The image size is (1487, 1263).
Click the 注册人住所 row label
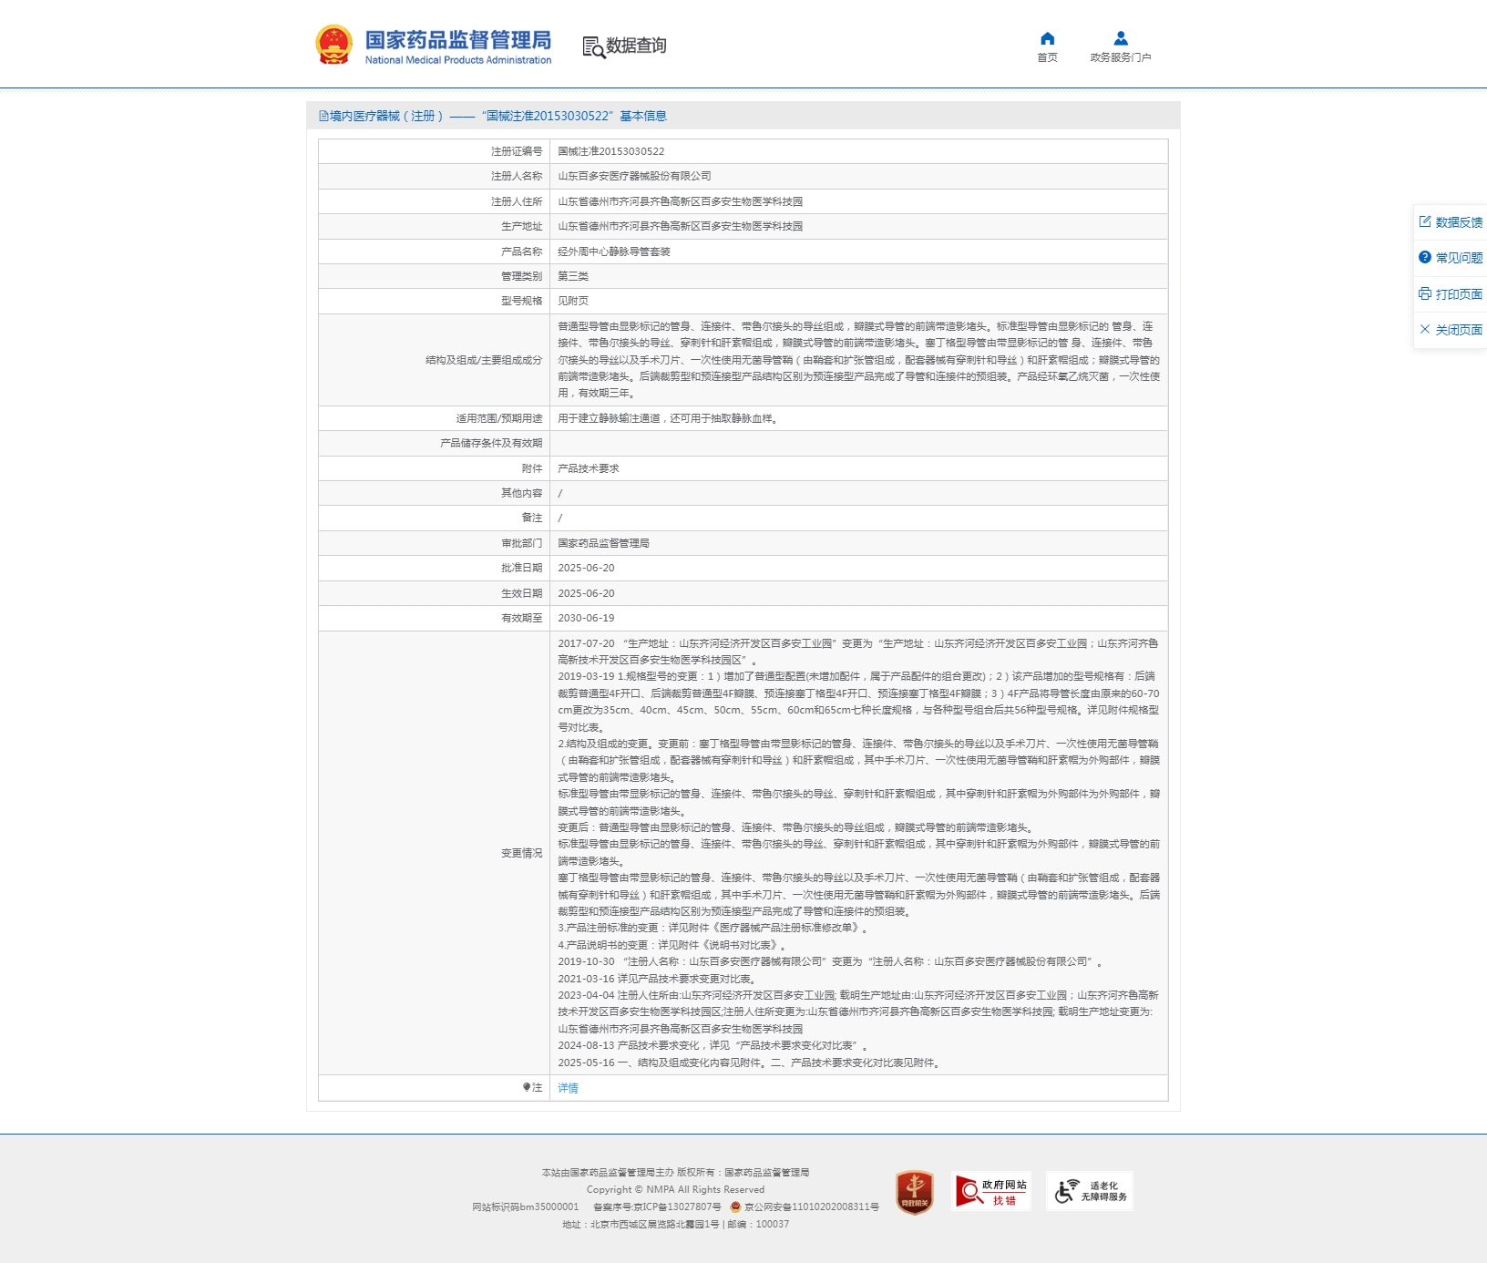coord(517,201)
